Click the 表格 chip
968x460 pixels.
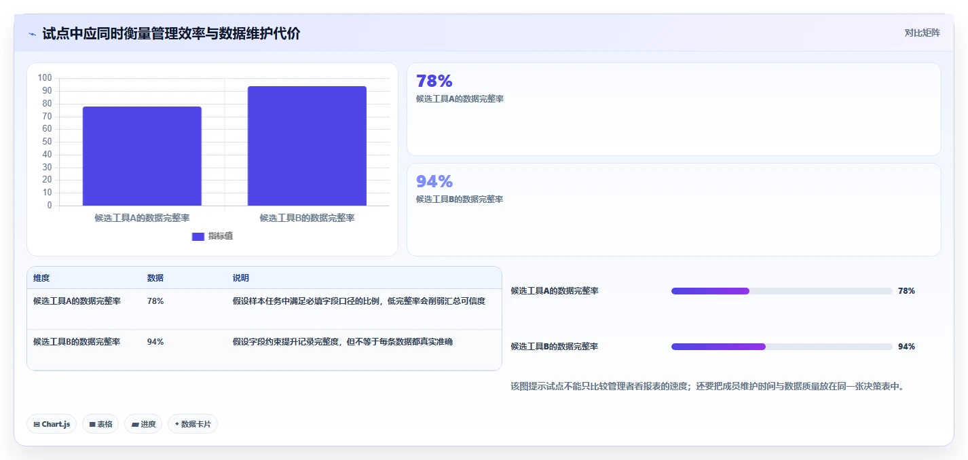(x=100, y=424)
